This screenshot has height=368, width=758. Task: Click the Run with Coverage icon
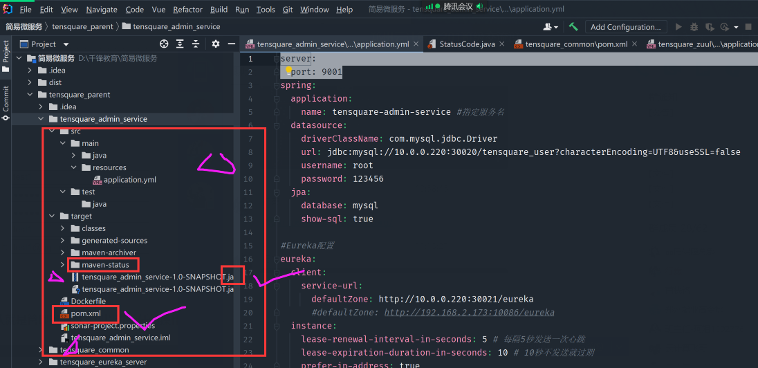pyautogui.click(x=709, y=27)
